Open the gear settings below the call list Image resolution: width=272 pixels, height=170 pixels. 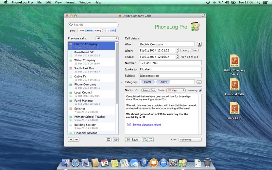point(116,139)
